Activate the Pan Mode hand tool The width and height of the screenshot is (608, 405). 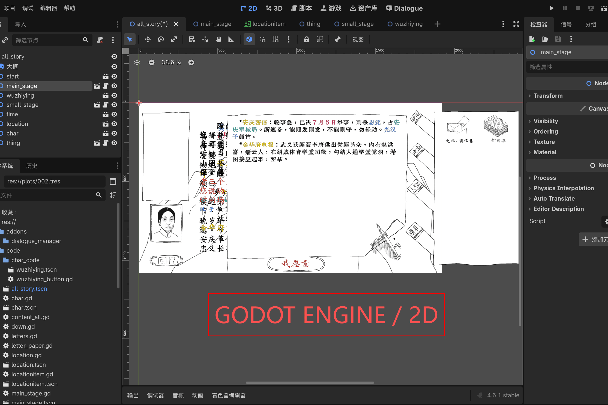coord(218,40)
